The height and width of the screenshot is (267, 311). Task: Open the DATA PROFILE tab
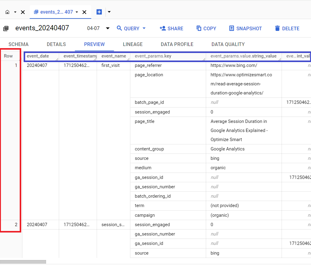(177, 44)
